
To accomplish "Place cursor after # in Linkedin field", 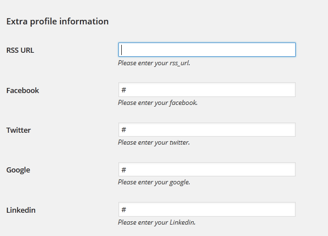I will 126,209.
